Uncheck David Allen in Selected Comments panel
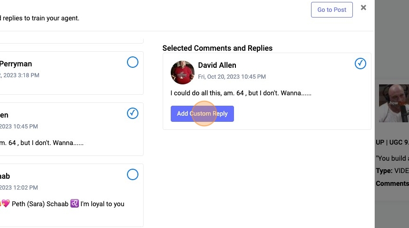This screenshot has height=228, width=409. pyautogui.click(x=360, y=64)
